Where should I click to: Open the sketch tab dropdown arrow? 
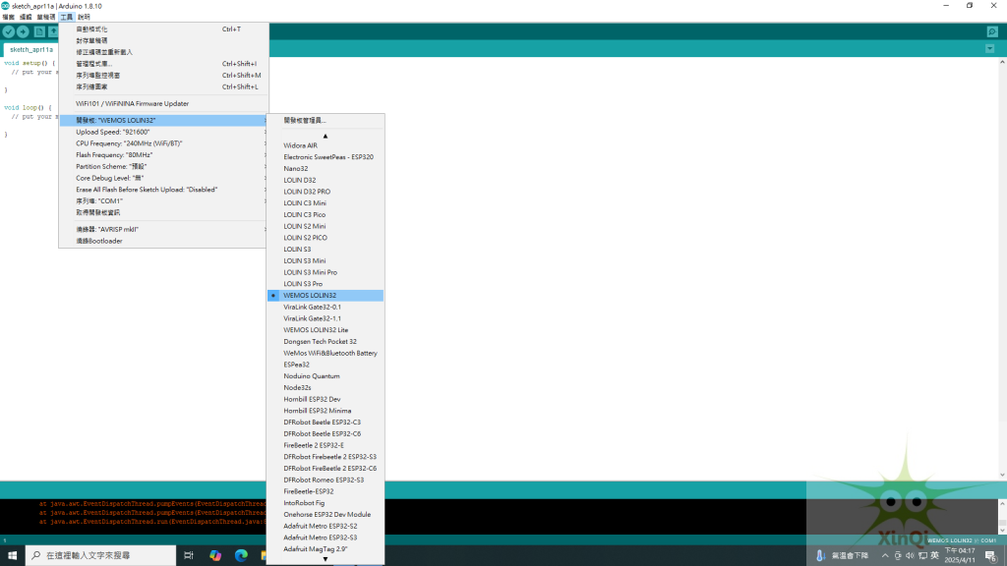[989, 49]
